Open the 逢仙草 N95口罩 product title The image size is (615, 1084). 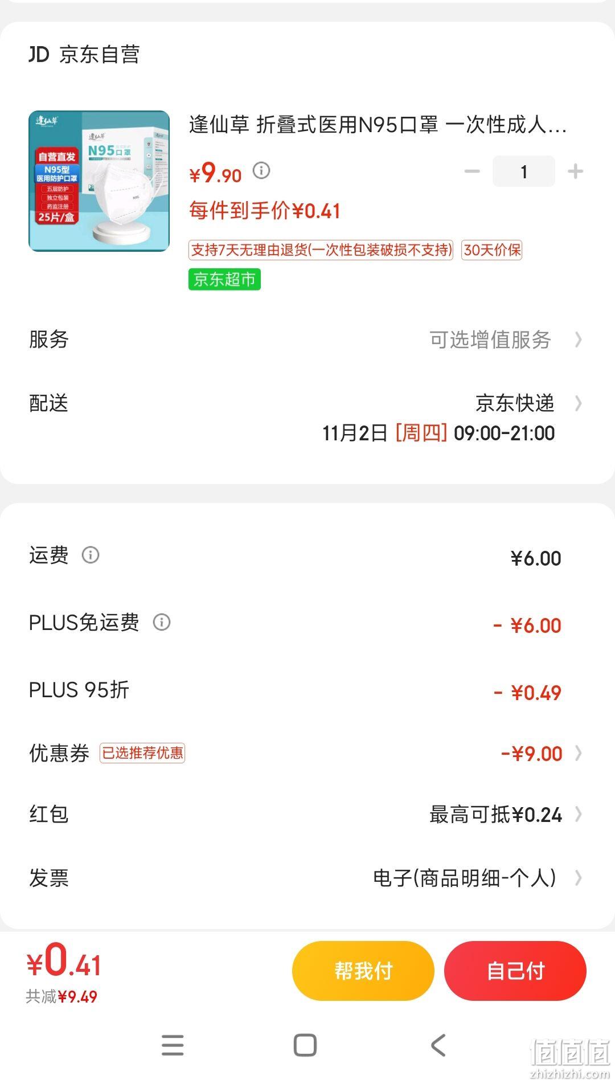(x=378, y=124)
